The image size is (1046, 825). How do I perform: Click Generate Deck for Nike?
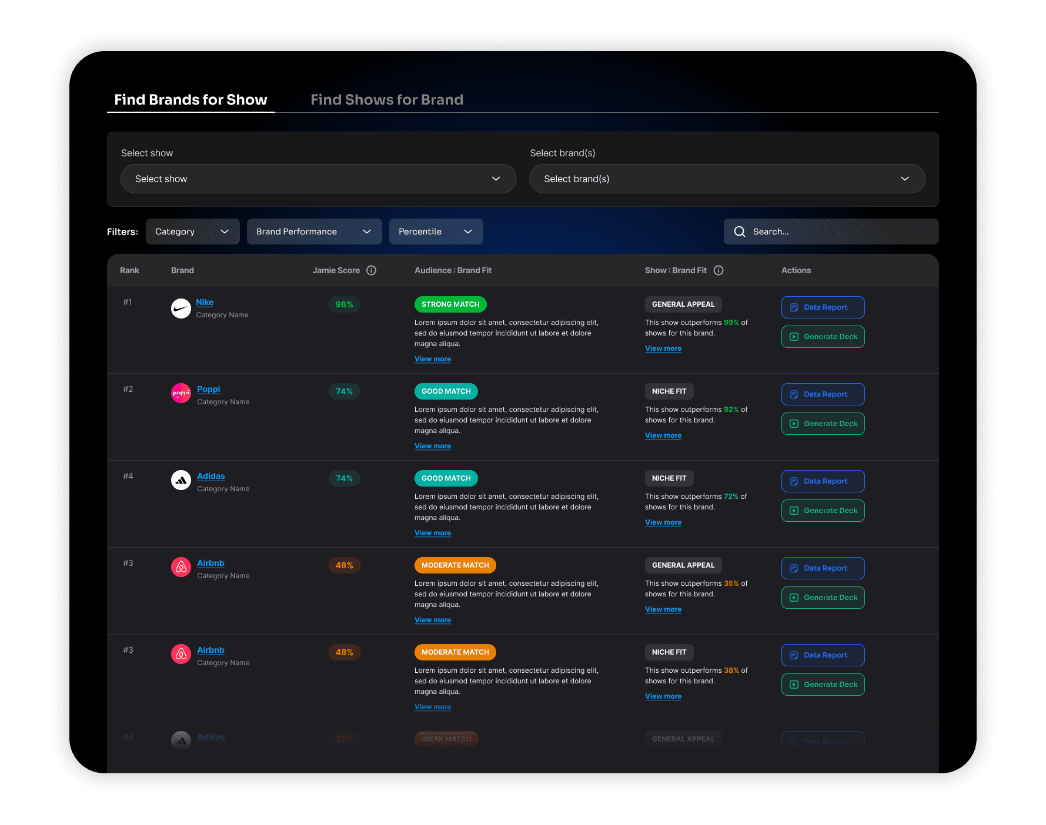(823, 337)
